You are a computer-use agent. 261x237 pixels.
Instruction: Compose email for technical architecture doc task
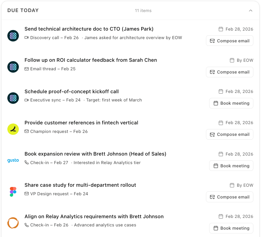(x=230, y=41)
